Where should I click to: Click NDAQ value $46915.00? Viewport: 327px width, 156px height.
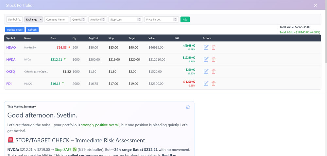156,47
